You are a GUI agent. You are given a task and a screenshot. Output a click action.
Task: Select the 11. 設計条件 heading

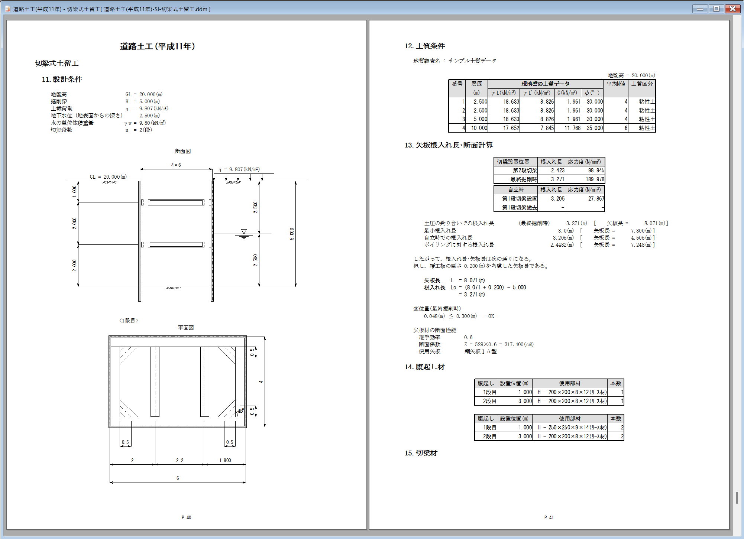tap(62, 79)
